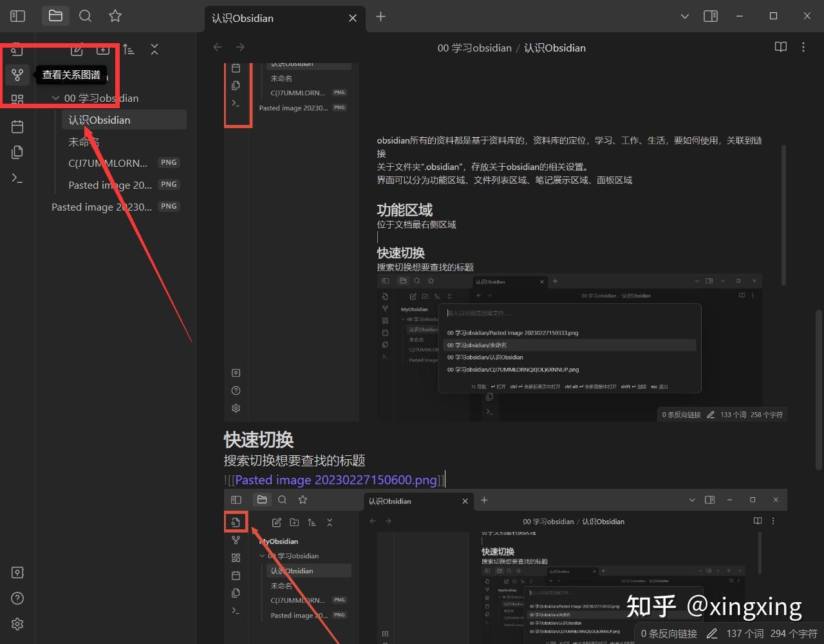Screen dimensions: 824x644
Task: Open command palette ribbon icon
Action: pyautogui.click(x=17, y=178)
